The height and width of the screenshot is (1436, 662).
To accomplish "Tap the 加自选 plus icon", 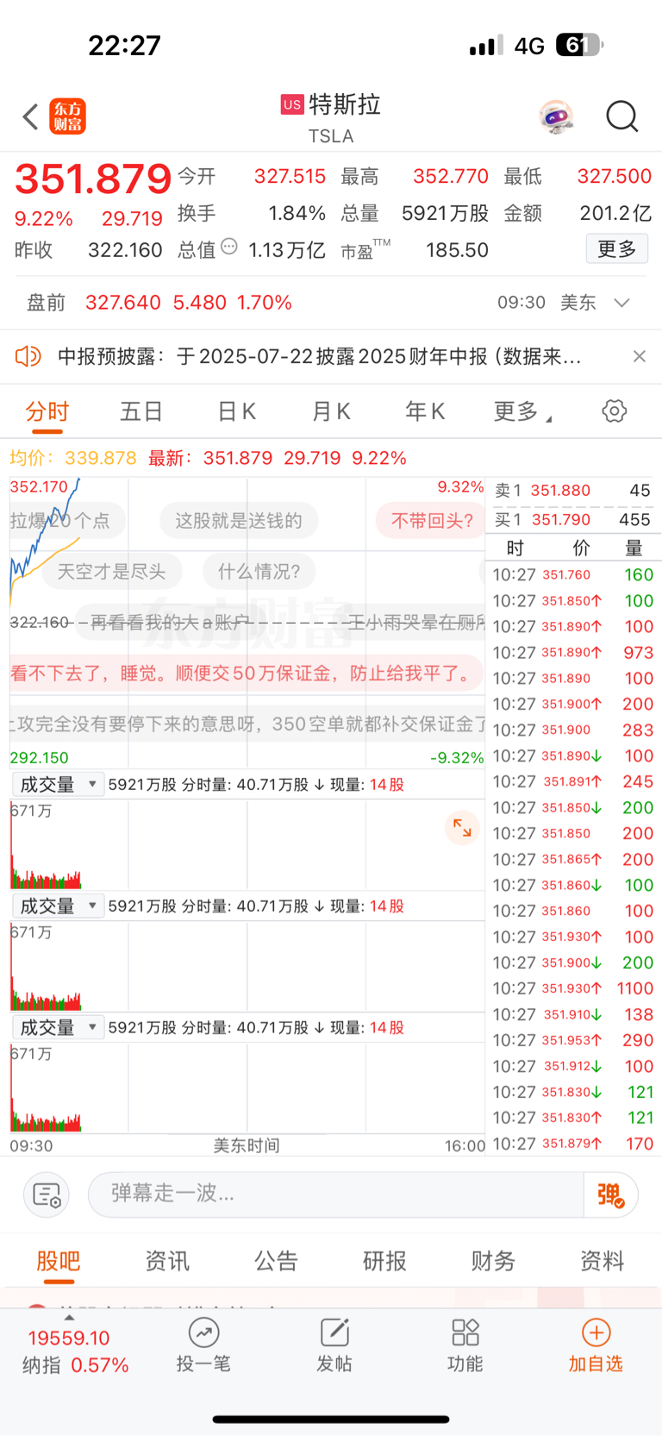I will pos(596,1333).
